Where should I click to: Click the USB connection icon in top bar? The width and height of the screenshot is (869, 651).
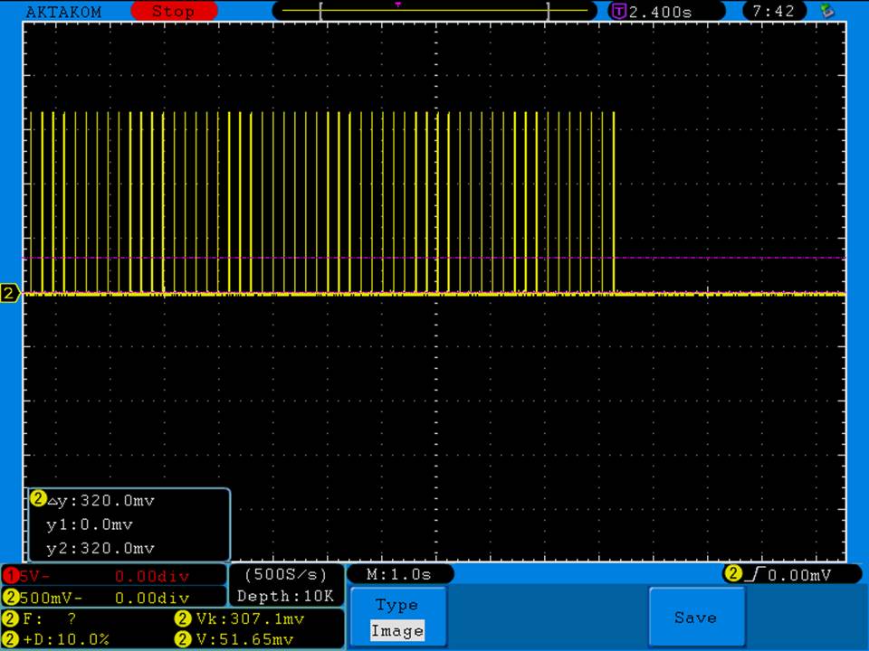(826, 12)
